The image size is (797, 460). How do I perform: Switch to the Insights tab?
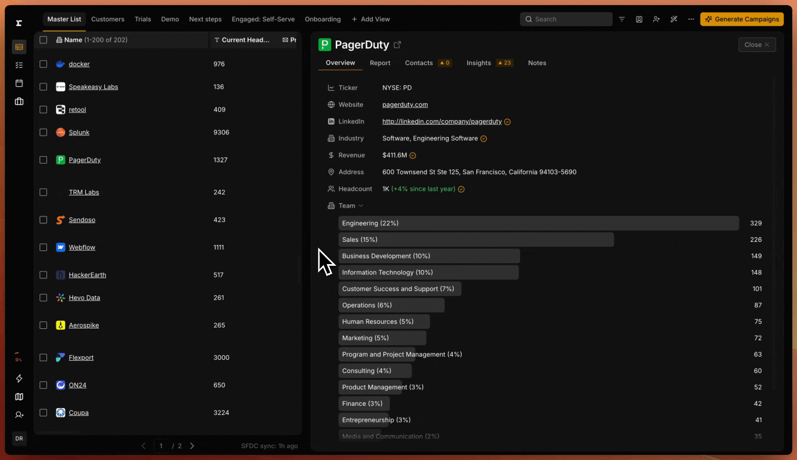478,63
